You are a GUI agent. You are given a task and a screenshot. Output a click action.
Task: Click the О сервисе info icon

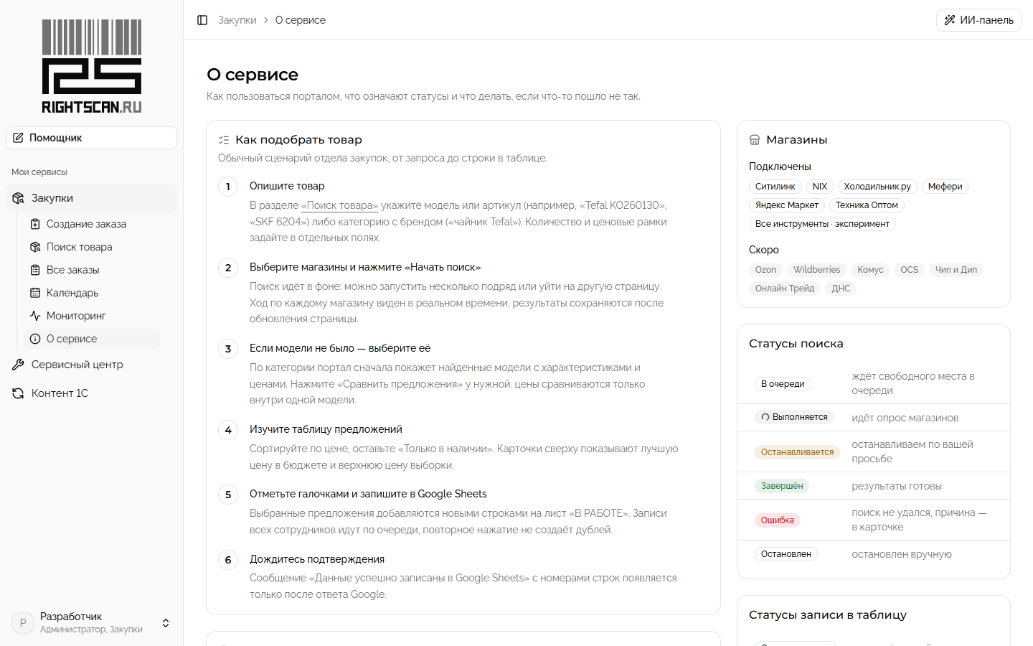coord(35,339)
